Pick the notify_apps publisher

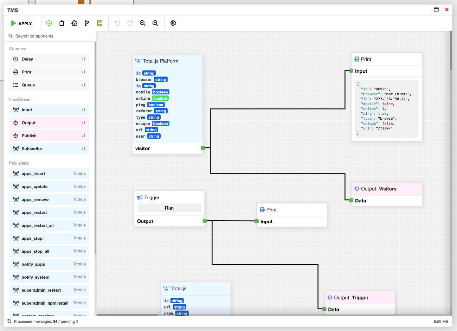[x=49, y=264]
